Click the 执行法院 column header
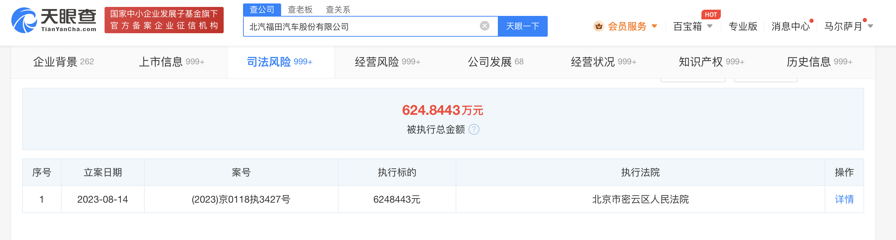The width and height of the screenshot is (896, 240). pyautogui.click(x=640, y=172)
